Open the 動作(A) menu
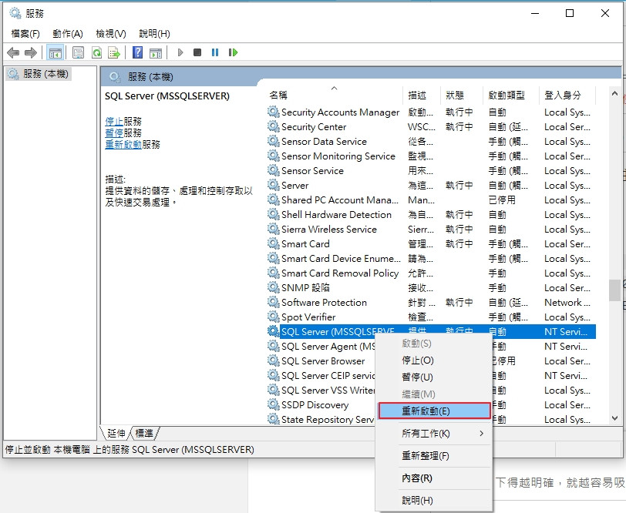Viewport: 626px width, 513px height. click(x=68, y=34)
